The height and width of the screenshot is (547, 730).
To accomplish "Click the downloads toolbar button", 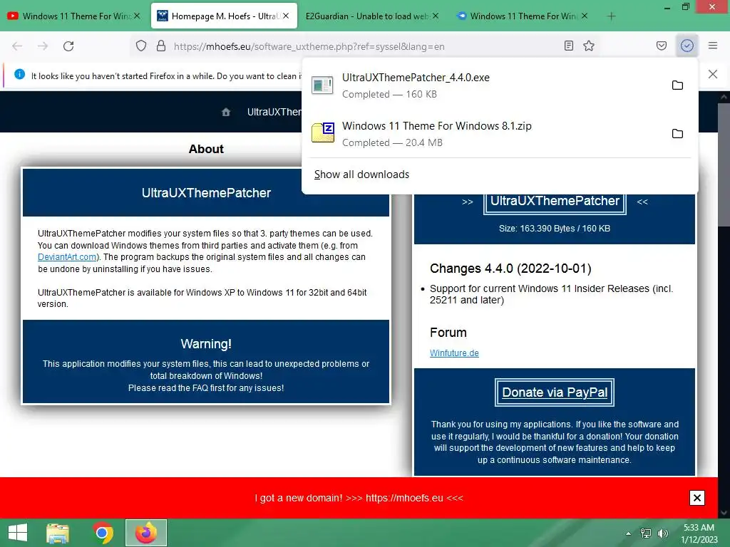I will pyautogui.click(x=687, y=46).
